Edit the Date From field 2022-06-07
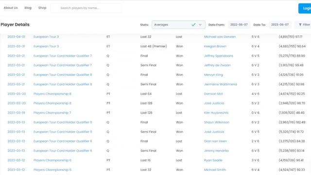The height and width of the screenshot is (175, 311). point(239,25)
